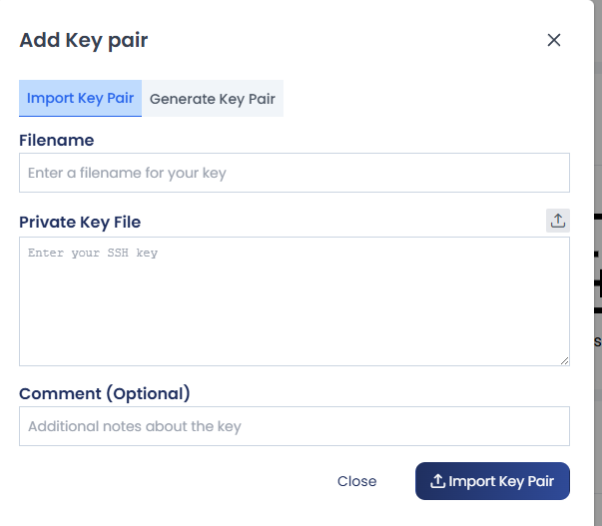
Task: Click the upload private key file icon
Action: (x=558, y=221)
